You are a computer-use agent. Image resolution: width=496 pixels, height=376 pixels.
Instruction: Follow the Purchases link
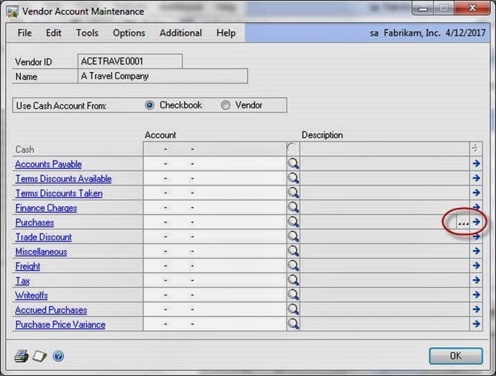point(35,222)
